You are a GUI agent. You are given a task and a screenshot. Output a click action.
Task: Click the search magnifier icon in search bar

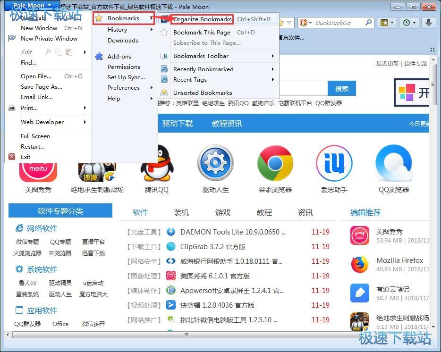(x=368, y=23)
